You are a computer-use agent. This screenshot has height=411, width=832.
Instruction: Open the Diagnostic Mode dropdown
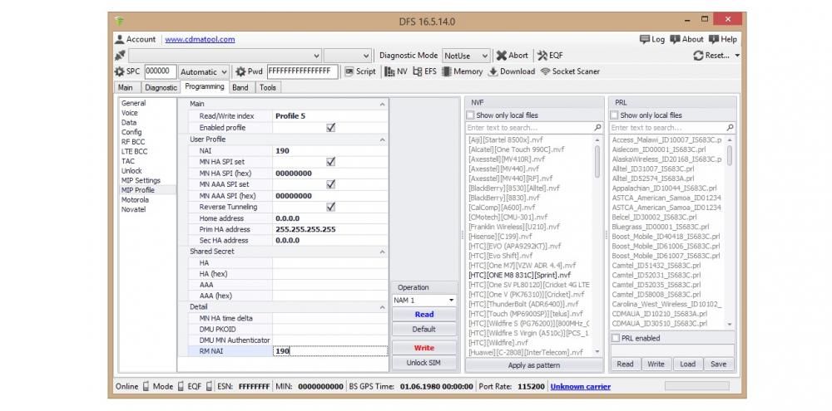point(468,56)
